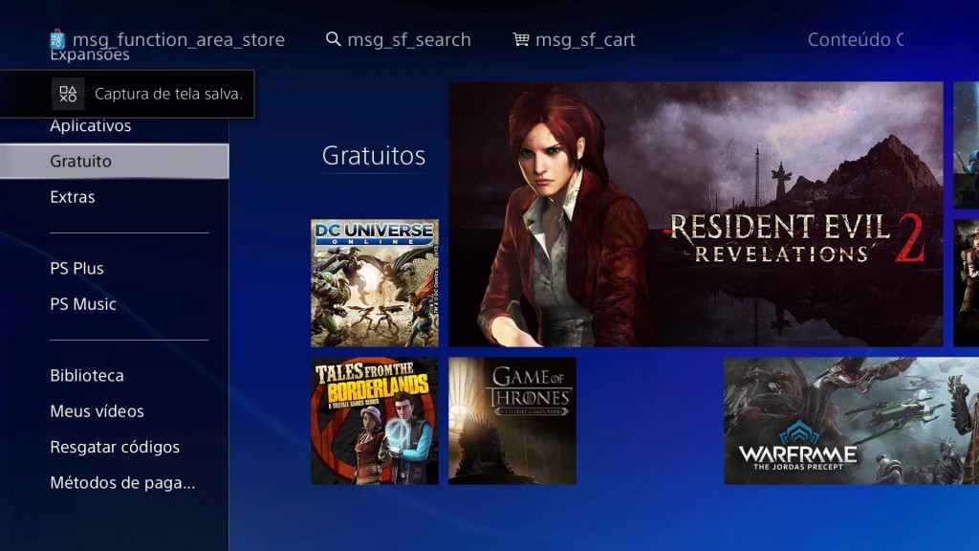
Task: Select the partially hidden Expansões item
Action: click(x=90, y=55)
